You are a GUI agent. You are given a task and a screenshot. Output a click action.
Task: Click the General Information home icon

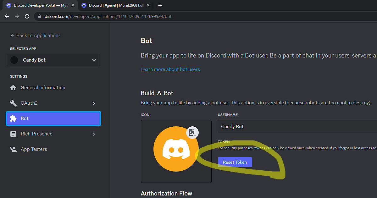click(x=13, y=88)
